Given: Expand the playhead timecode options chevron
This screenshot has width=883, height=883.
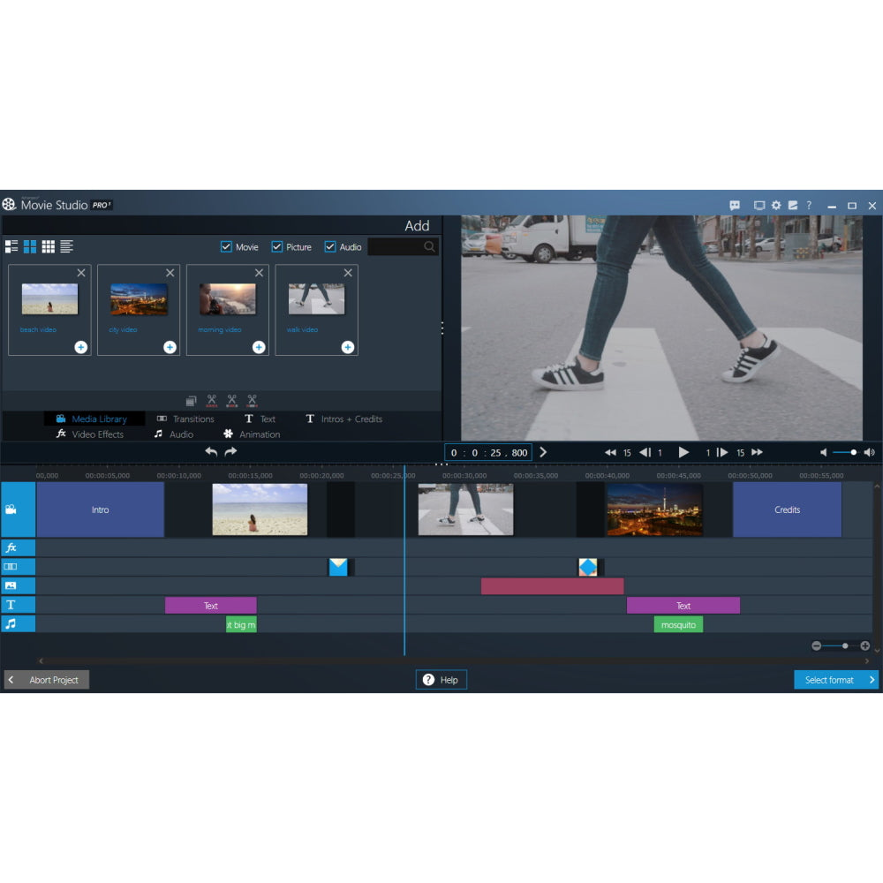Looking at the screenshot, I should click(x=544, y=452).
